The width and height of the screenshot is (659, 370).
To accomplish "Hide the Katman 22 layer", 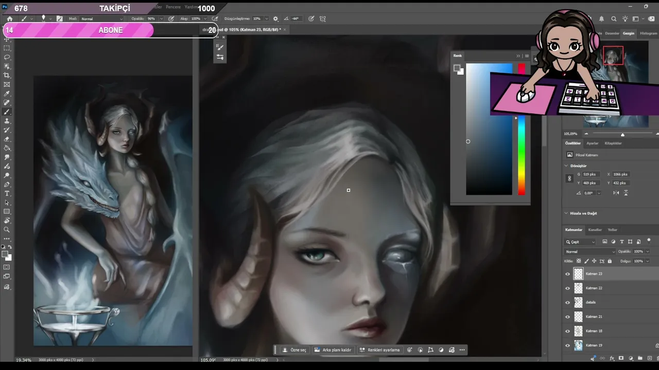I will (x=568, y=288).
